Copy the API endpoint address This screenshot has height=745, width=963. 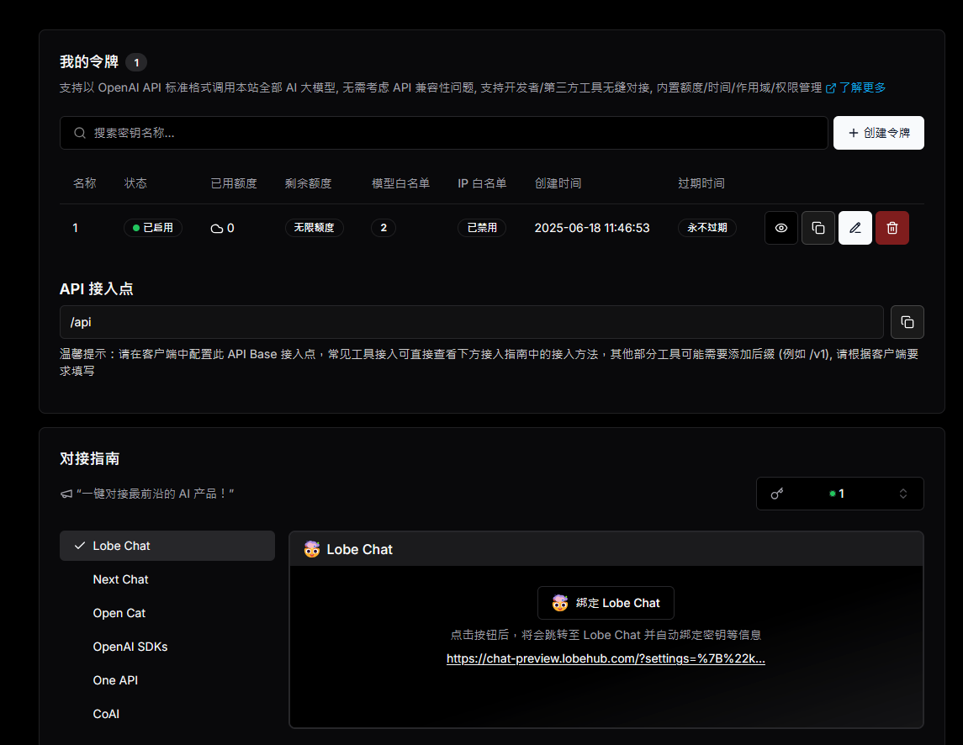907,322
